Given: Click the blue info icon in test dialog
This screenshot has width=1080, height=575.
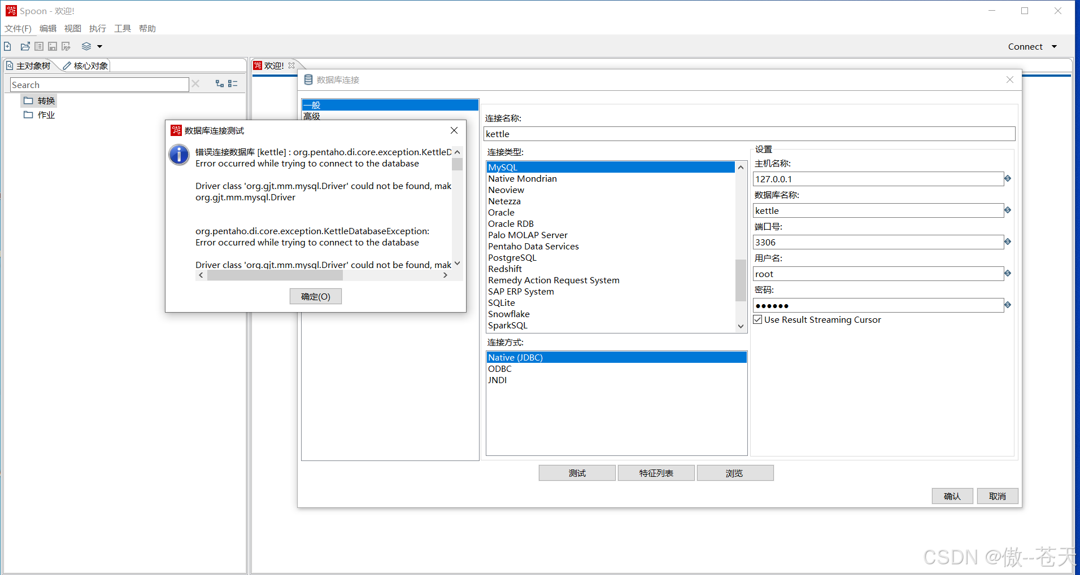Looking at the screenshot, I should point(179,155).
